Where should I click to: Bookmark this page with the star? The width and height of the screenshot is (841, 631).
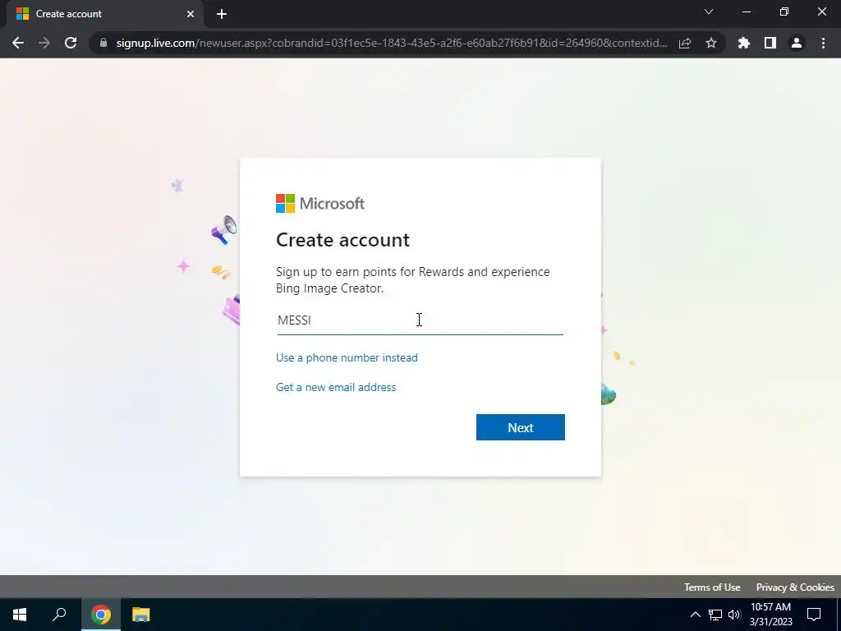(x=711, y=43)
